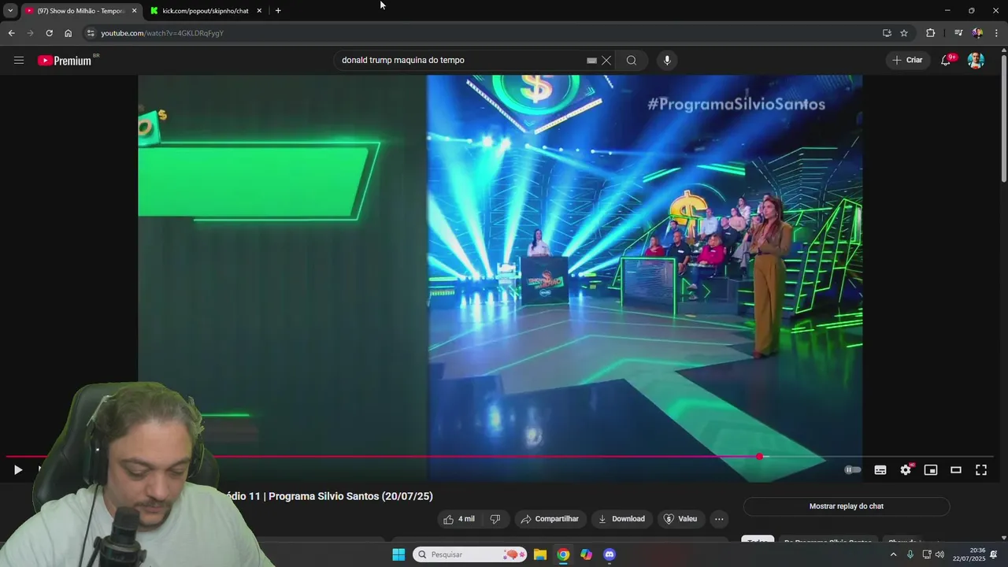Open the YouTube guide hamburger menu
Image resolution: width=1008 pixels, height=567 pixels.
pos(19,60)
